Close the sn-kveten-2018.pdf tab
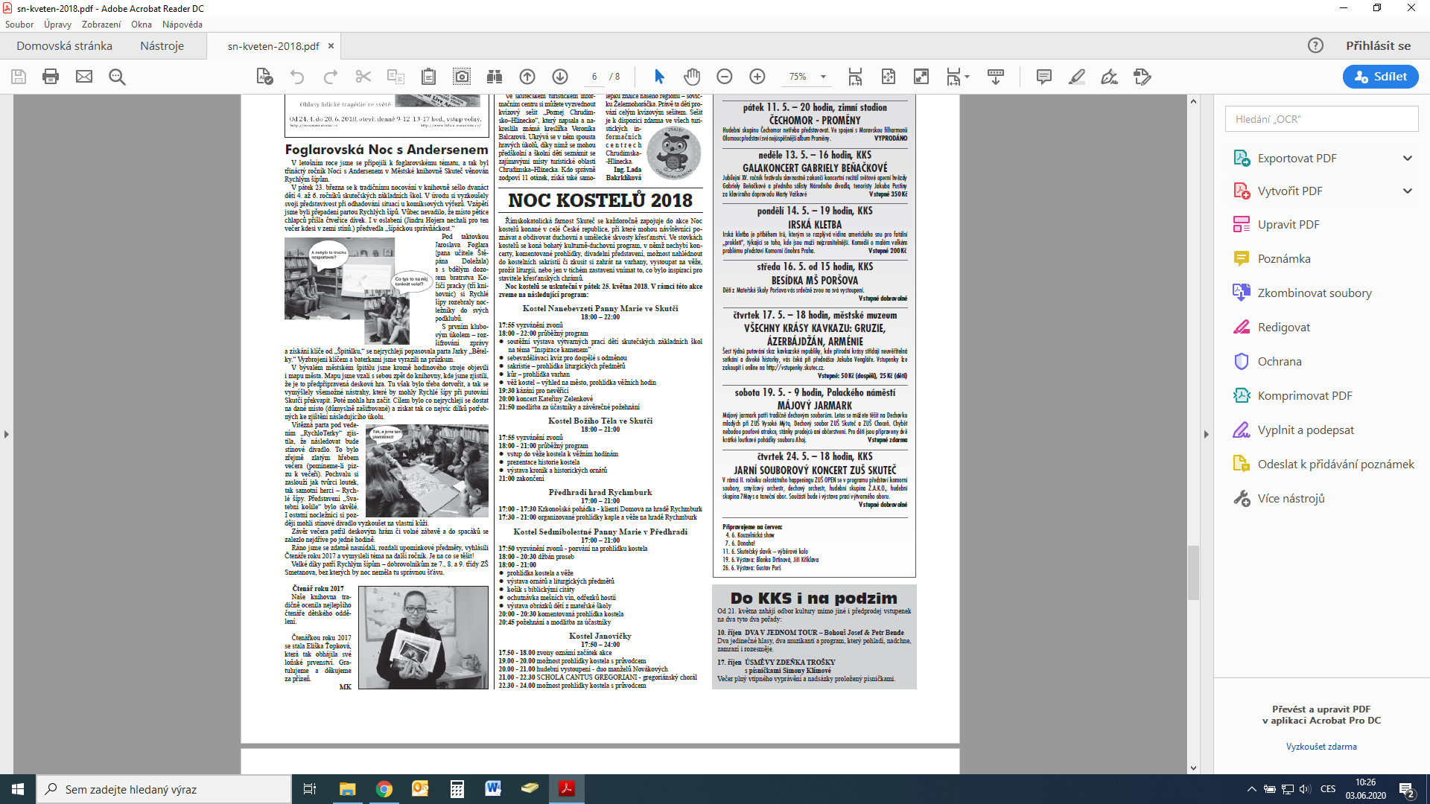Image resolution: width=1430 pixels, height=804 pixels. coord(331,45)
